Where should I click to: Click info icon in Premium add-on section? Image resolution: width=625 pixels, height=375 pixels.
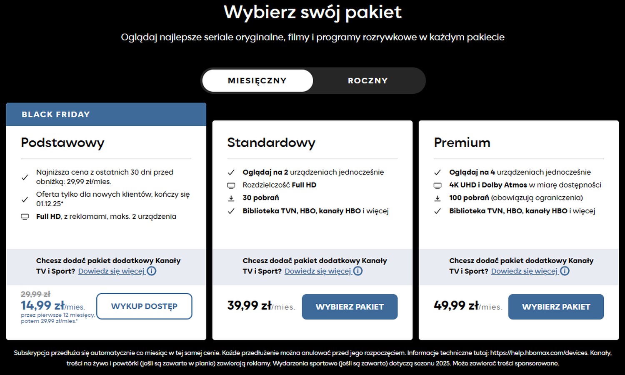[x=565, y=271]
